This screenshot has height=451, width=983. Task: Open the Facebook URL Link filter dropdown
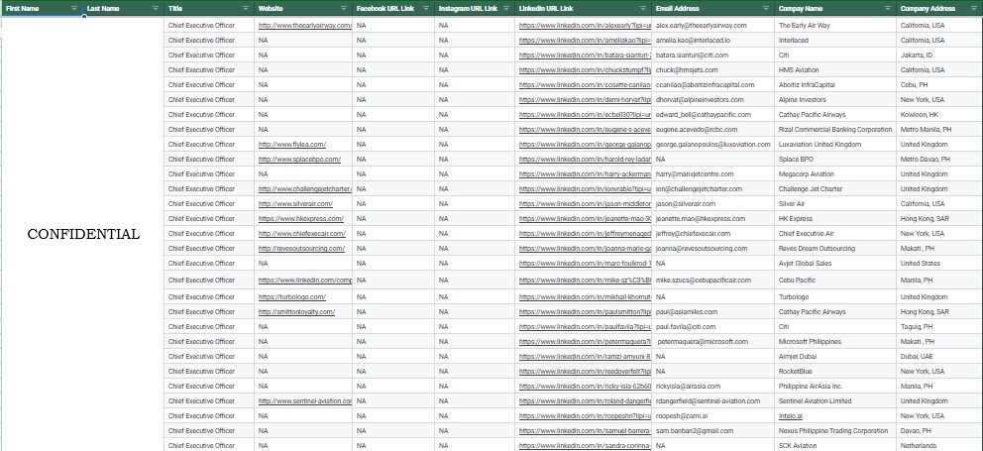(x=426, y=9)
